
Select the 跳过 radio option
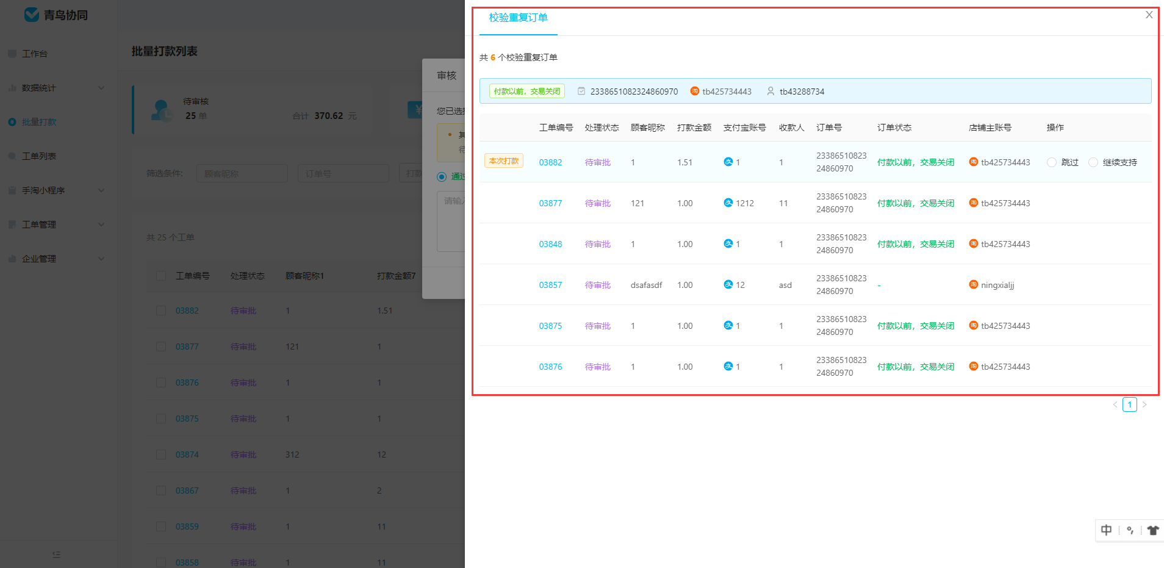coord(1052,162)
